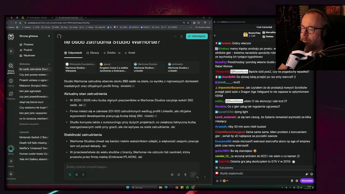The width and height of the screenshot is (345, 194).
Task: Open Spotify from the Windows taskbar
Action: tap(187, 188)
